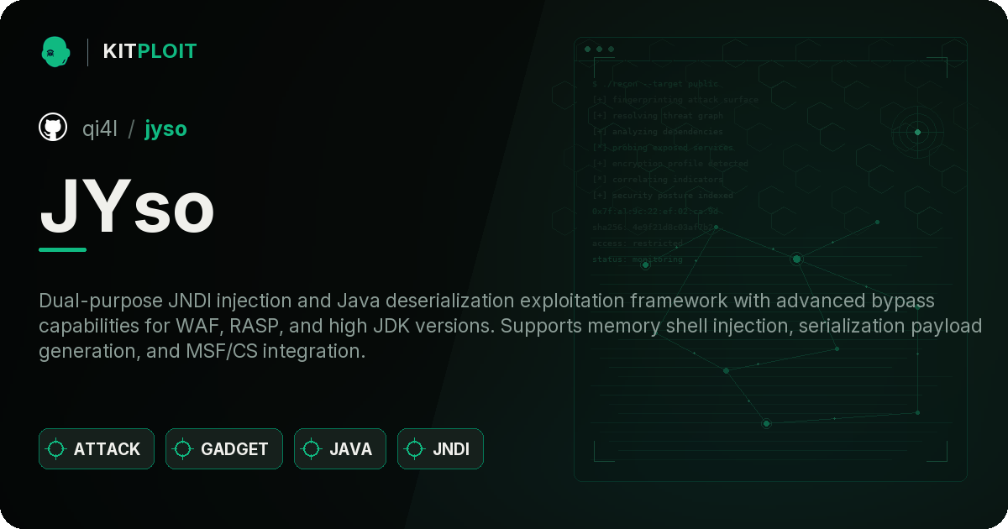This screenshot has width=1008, height=529.
Task: Click 'access: restricted' terminal line
Action: (x=638, y=244)
